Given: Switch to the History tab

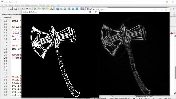Looking at the screenshot, I should pos(151,96).
